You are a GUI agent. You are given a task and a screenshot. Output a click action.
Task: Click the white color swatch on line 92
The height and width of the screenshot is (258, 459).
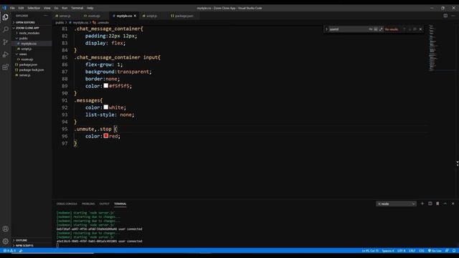[x=106, y=107]
